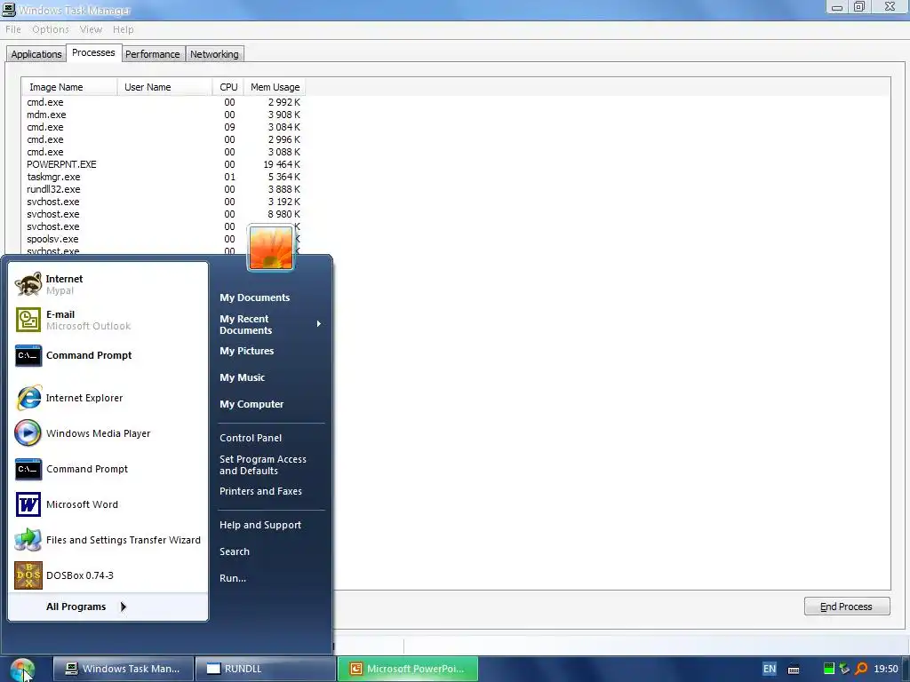Open the Run... dialog
The height and width of the screenshot is (682, 910).
(x=233, y=578)
